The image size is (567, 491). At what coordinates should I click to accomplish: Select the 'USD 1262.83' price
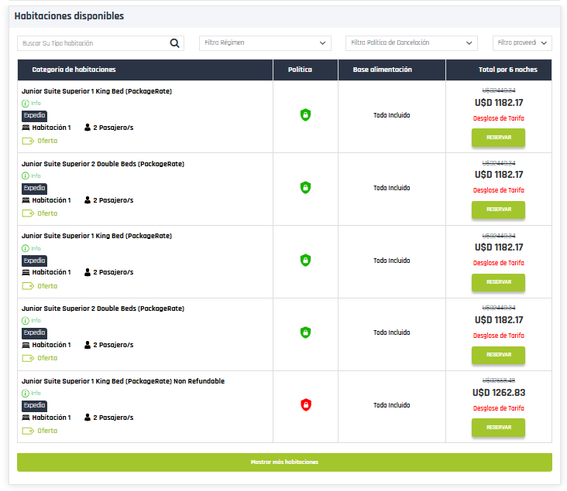pos(499,393)
